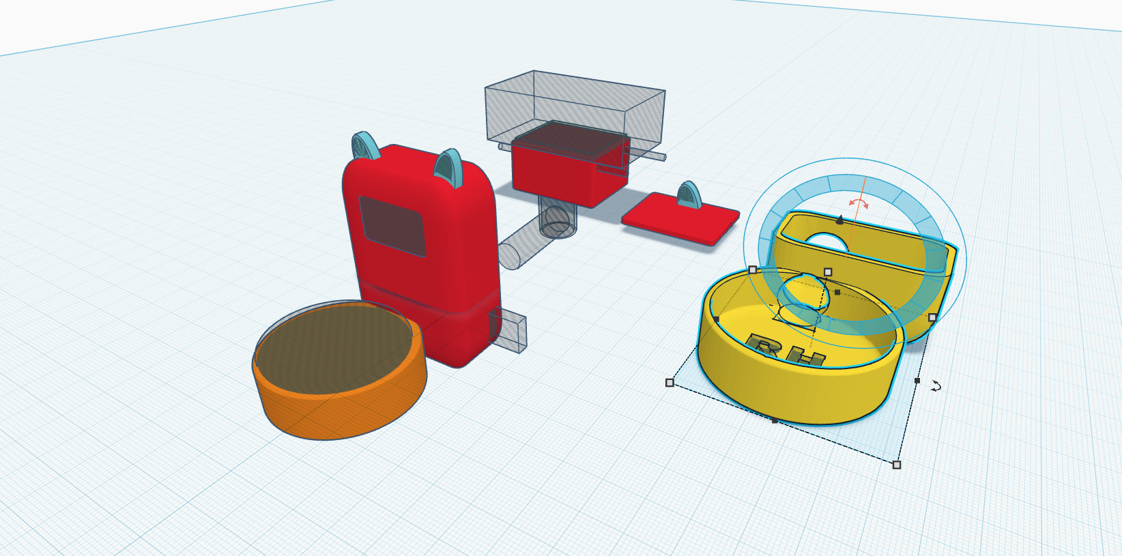Select the left blue ear on the red body
Image resolution: width=1122 pixels, height=556 pixels.
[x=365, y=146]
